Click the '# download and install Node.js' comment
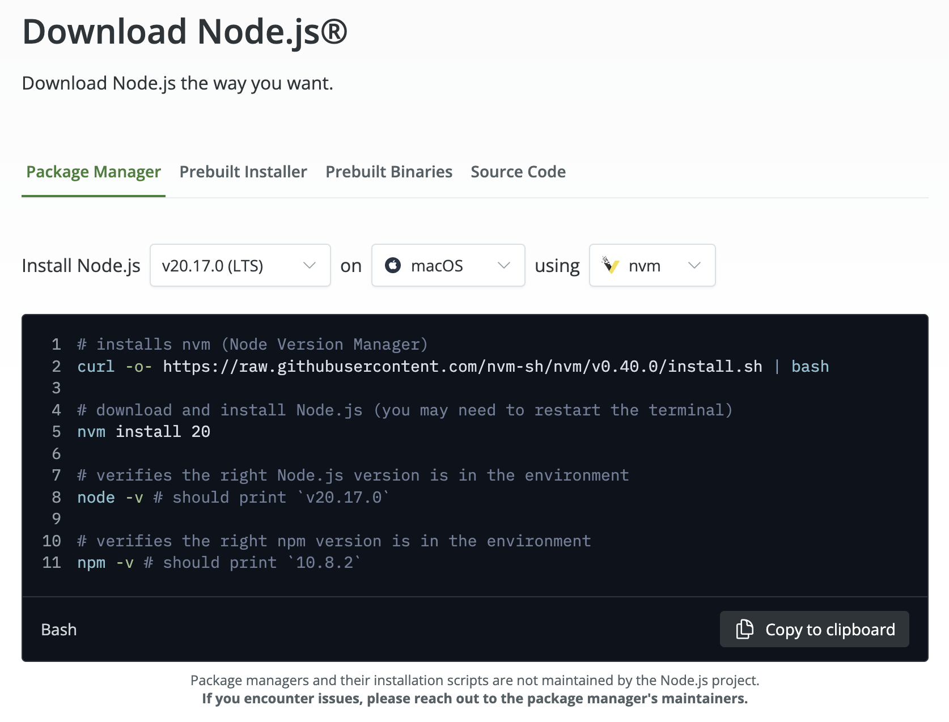Image resolution: width=949 pixels, height=722 pixels. point(405,410)
